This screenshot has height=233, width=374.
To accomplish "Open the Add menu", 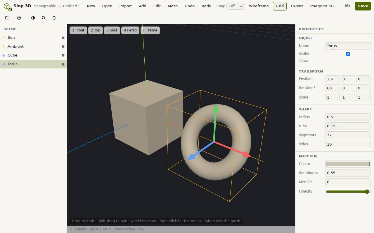I will [143, 6].
